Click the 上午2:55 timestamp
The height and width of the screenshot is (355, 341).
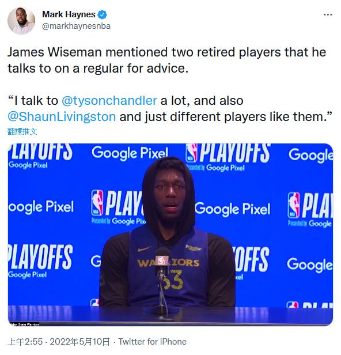pyautogui.click(x=25, y=342)
